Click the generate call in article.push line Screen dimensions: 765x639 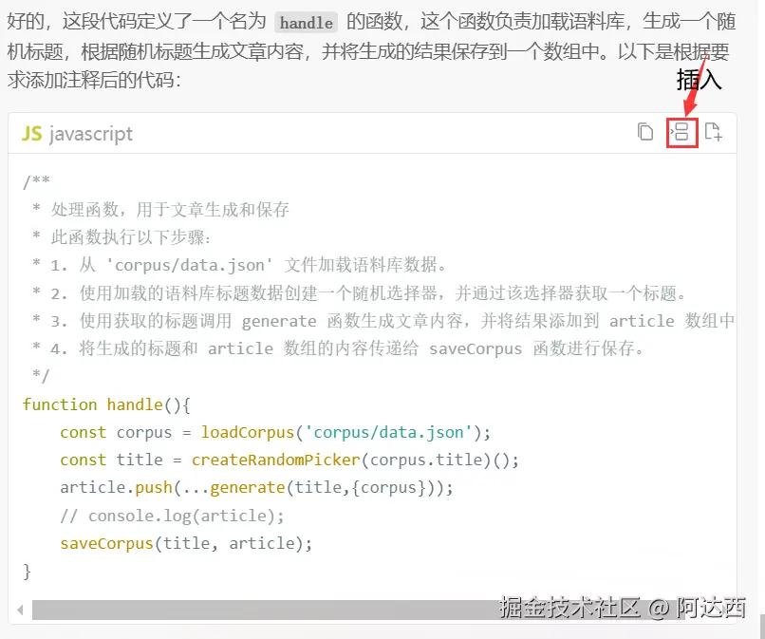pyautogui.click(x=247, y=487)
